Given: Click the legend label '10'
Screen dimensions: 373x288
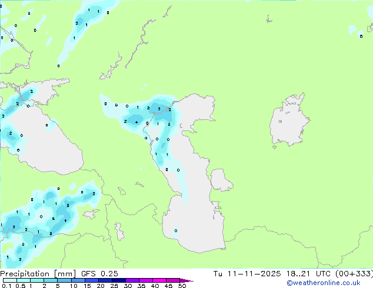Looking at the screenshot, I should (74, 286).
